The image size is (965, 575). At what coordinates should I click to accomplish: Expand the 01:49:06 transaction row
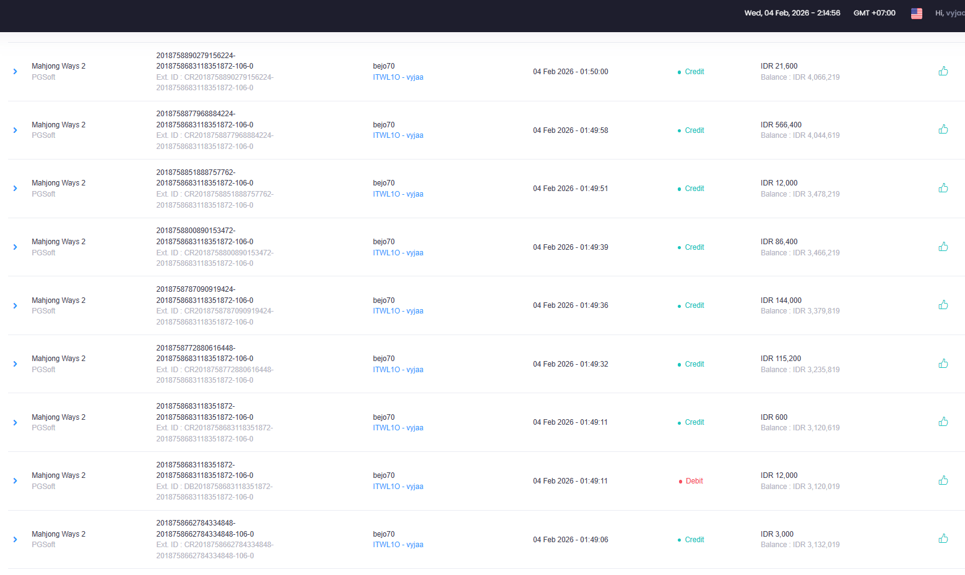15,539
